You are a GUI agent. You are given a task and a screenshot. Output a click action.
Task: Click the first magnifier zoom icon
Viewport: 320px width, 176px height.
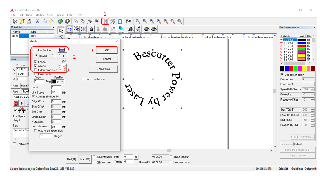tap(138, 21)
